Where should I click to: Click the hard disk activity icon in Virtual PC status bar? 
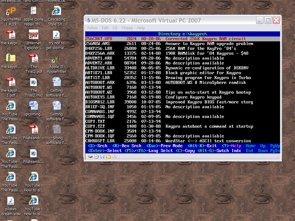tap(90, 157)
